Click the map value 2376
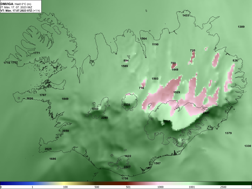Viewport: 252px width, 189px height. 127,105
